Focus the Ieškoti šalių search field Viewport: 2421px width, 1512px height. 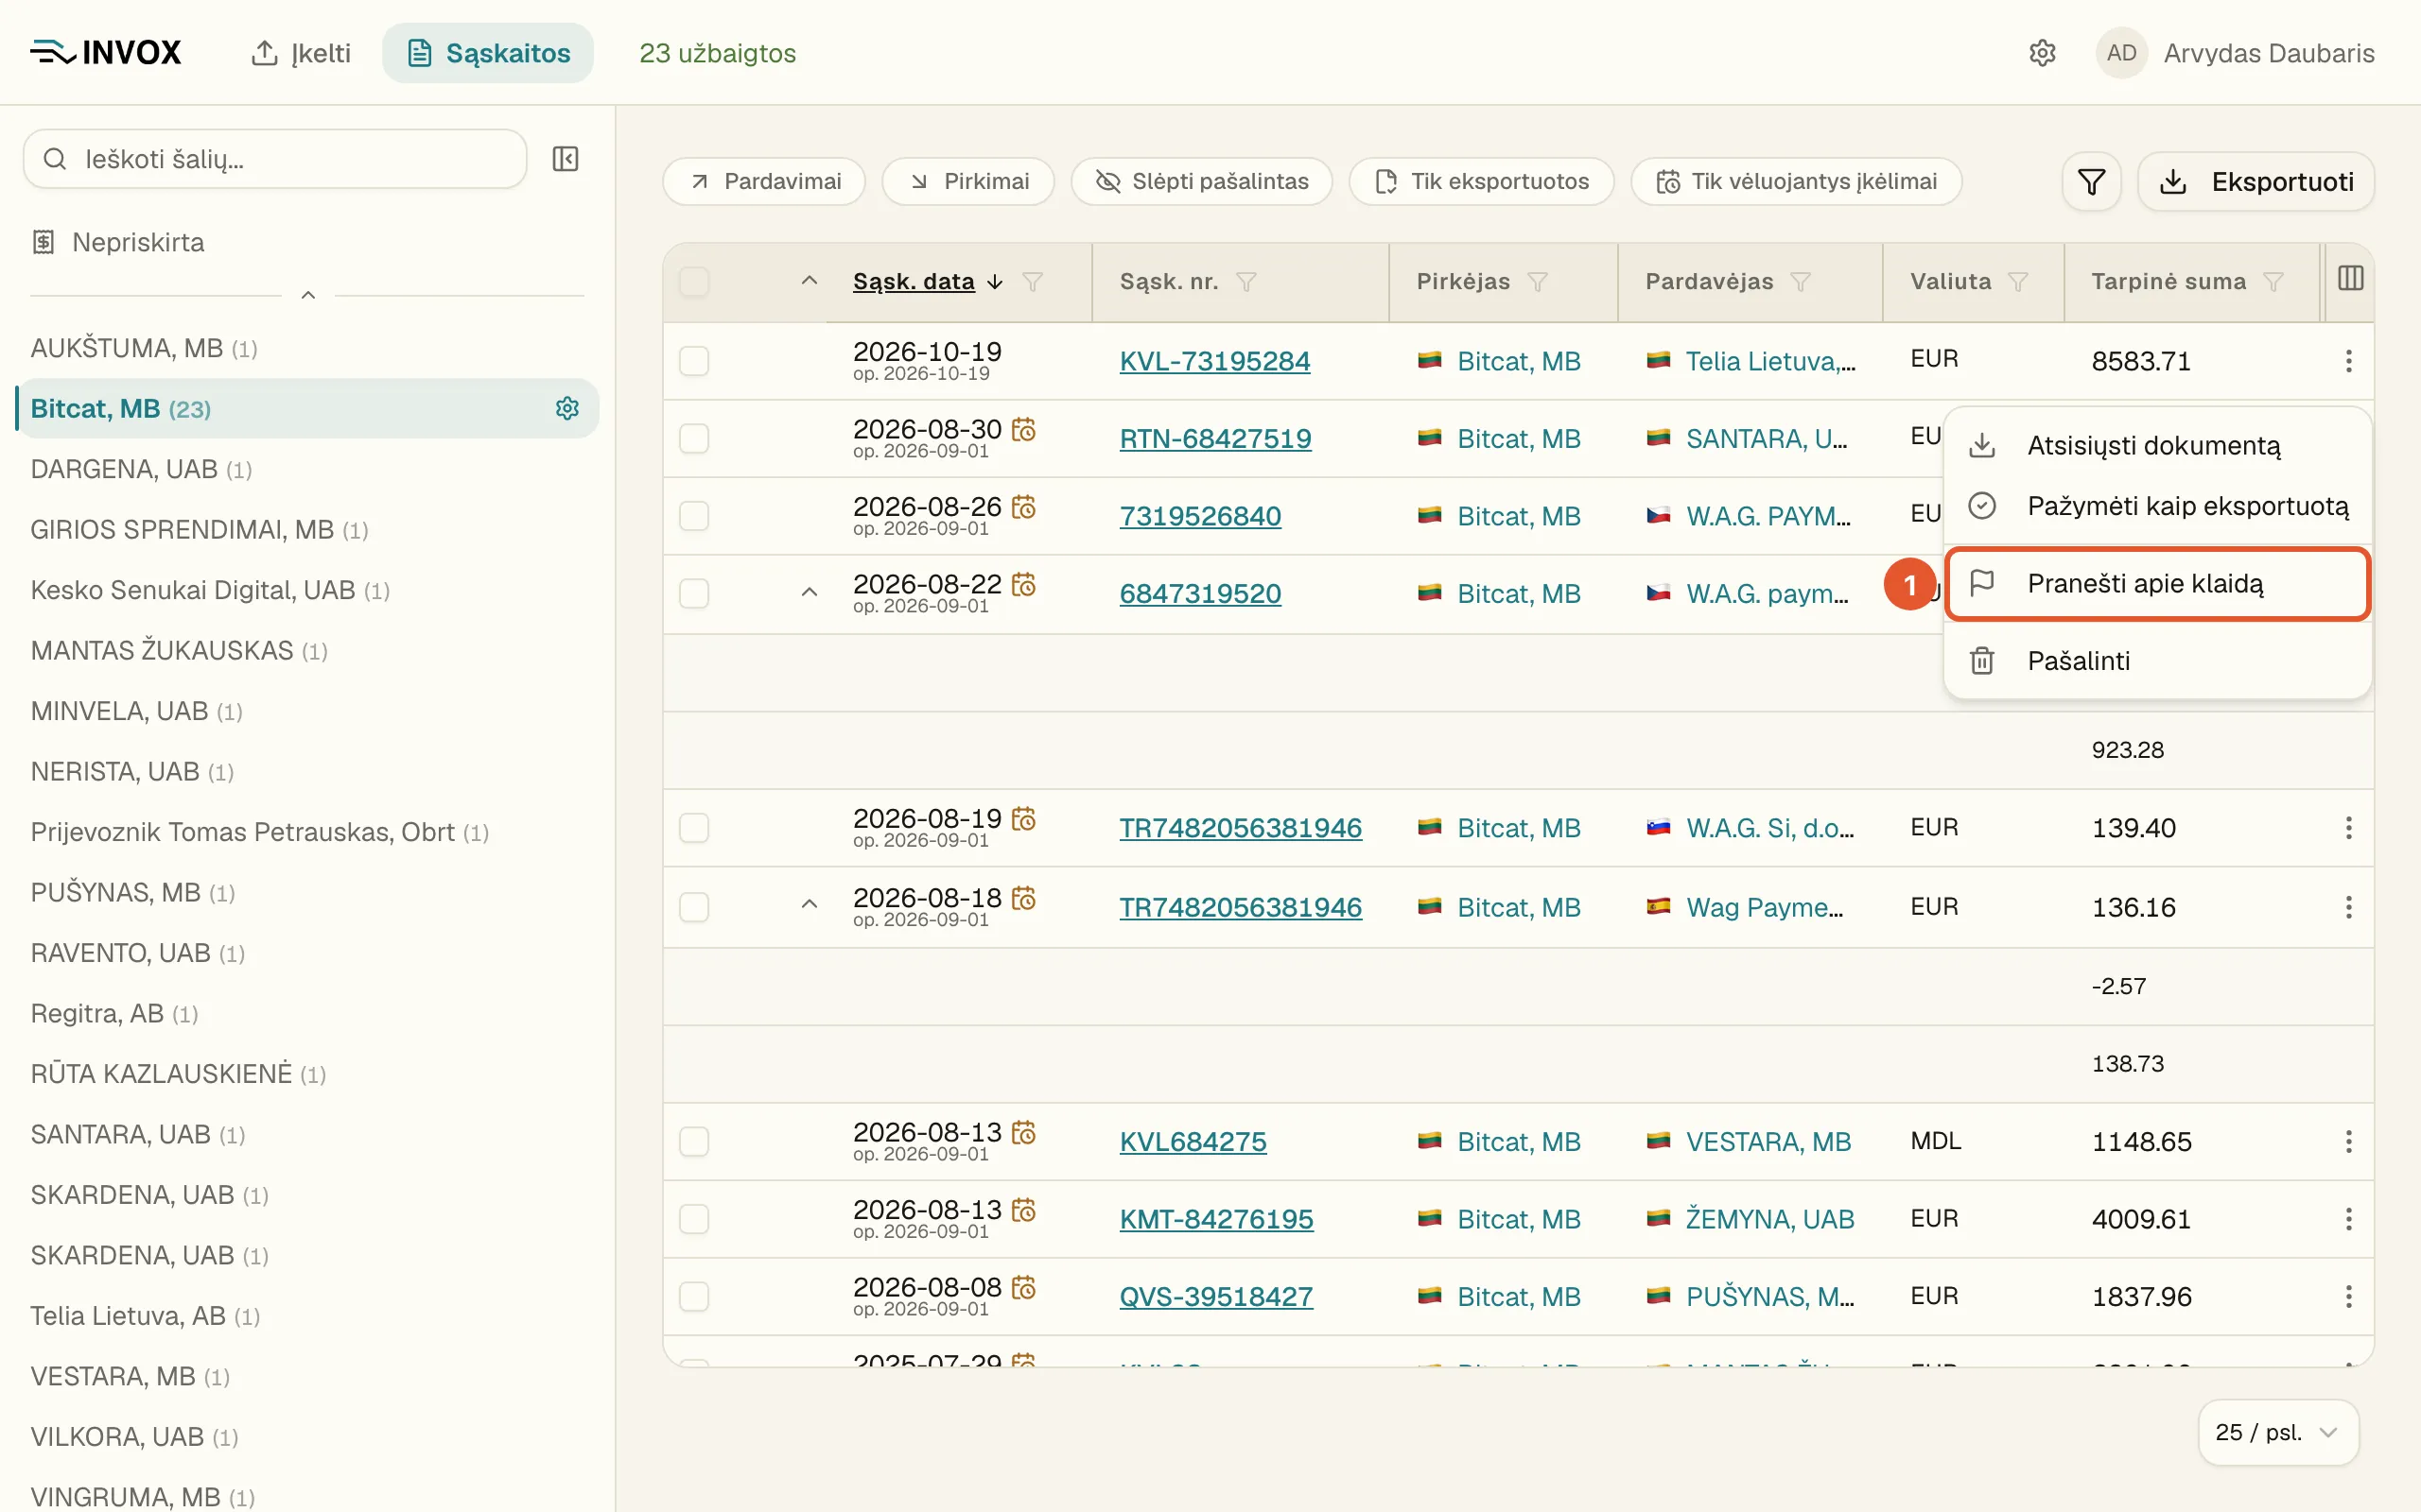click(x=275, y=159)
